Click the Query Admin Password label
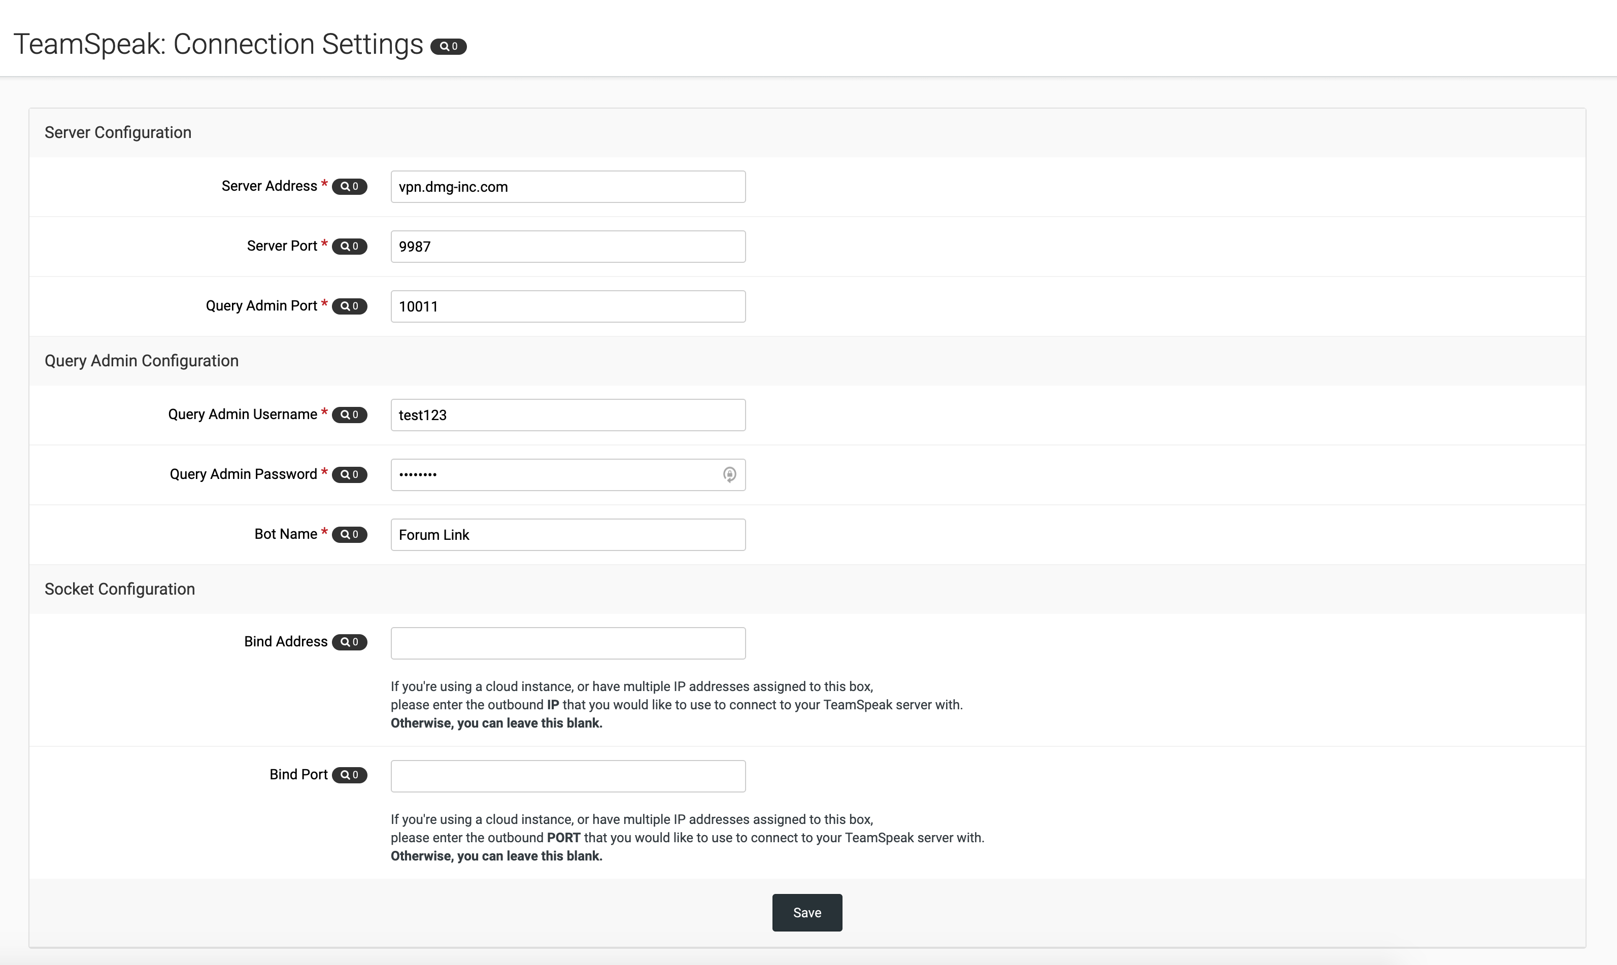The height and width of the screenshot is (965, 1617). [243, 474]
